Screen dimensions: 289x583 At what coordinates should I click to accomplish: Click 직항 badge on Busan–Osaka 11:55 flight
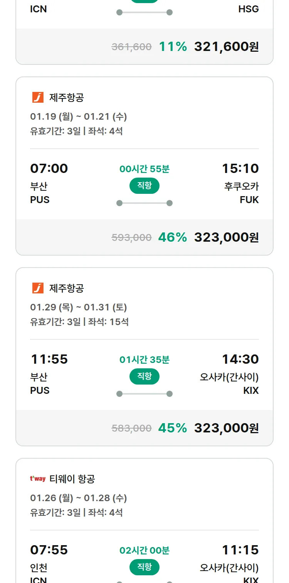144,377
